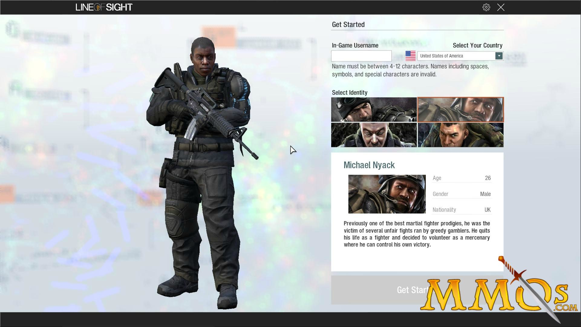The width and height of the screenshot is (581, 327).
Task: Select the top-left identity portrait with cap
Action: [x=374, y=110]
